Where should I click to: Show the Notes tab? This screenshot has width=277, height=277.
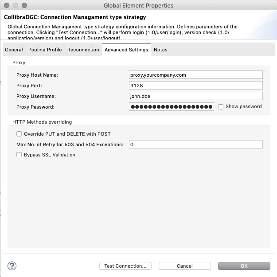point(160,50)
